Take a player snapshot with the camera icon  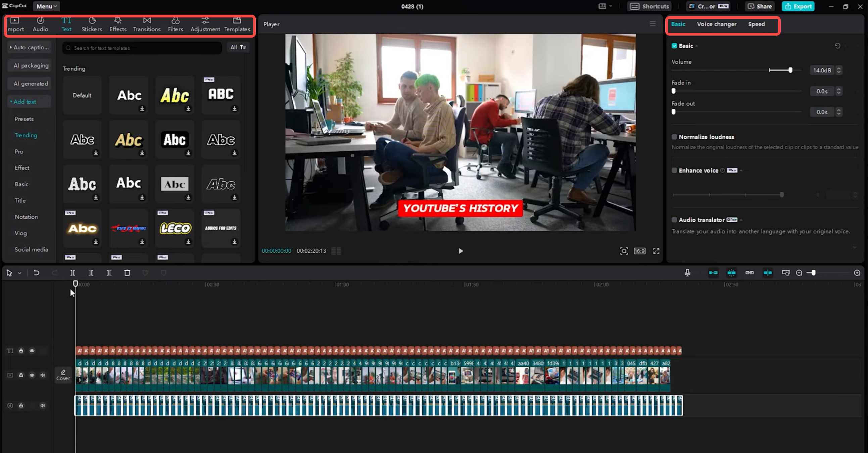tap(624, 251)
